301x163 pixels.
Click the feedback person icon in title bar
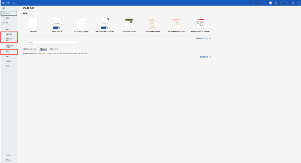coord(276,3)
